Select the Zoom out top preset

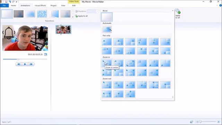click(130, 85)
